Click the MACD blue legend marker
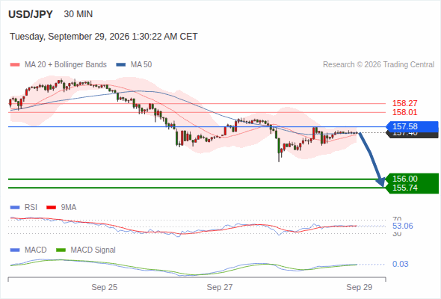The width and height of the screenshot is (441, 299). tap(15, 250)
